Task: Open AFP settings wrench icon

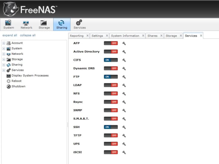Action: (124, 44)
